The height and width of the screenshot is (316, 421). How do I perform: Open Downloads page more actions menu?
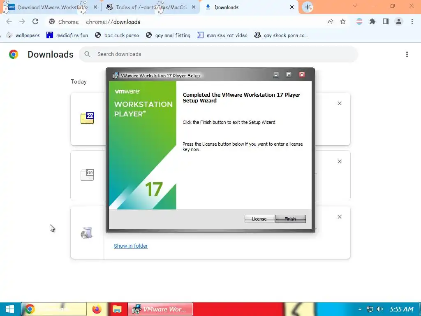click(407, 54)
